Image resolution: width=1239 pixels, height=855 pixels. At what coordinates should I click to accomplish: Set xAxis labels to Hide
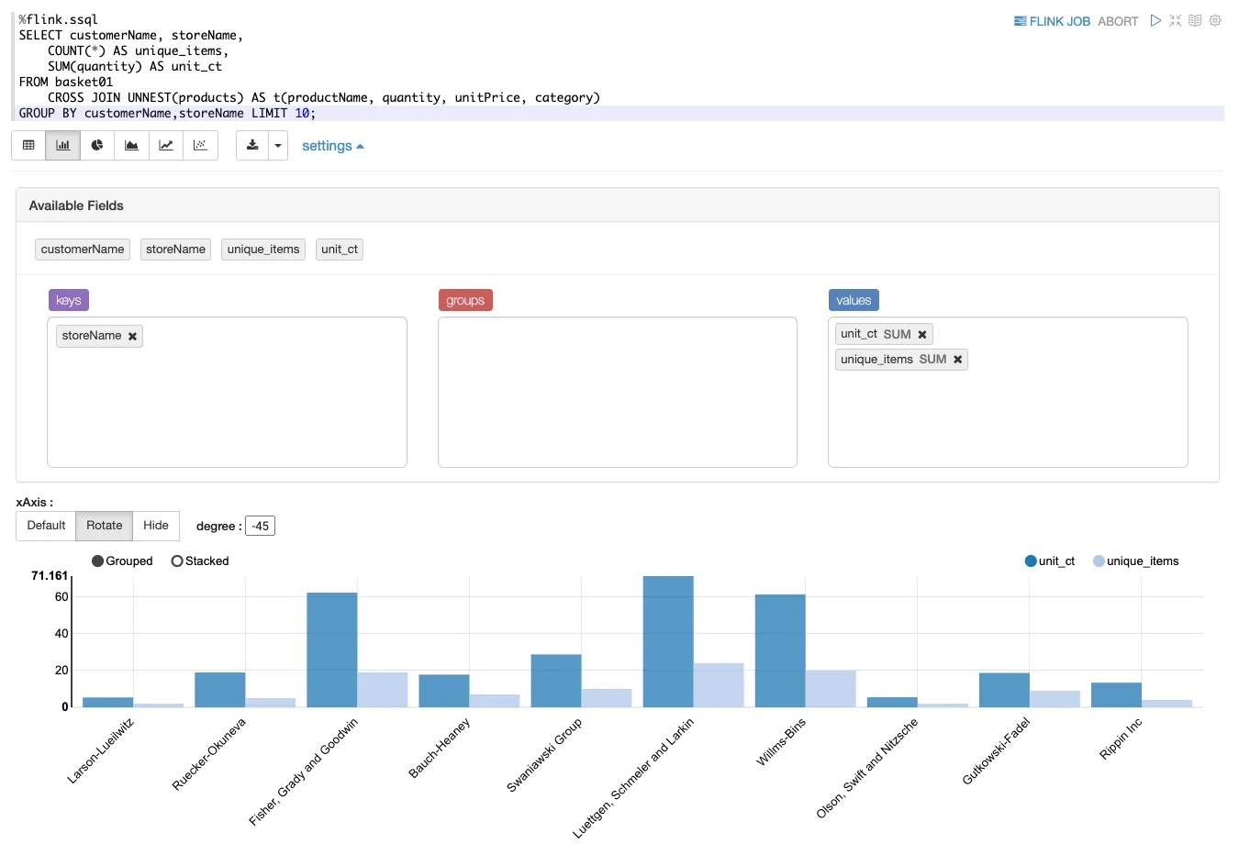point(156,526)
